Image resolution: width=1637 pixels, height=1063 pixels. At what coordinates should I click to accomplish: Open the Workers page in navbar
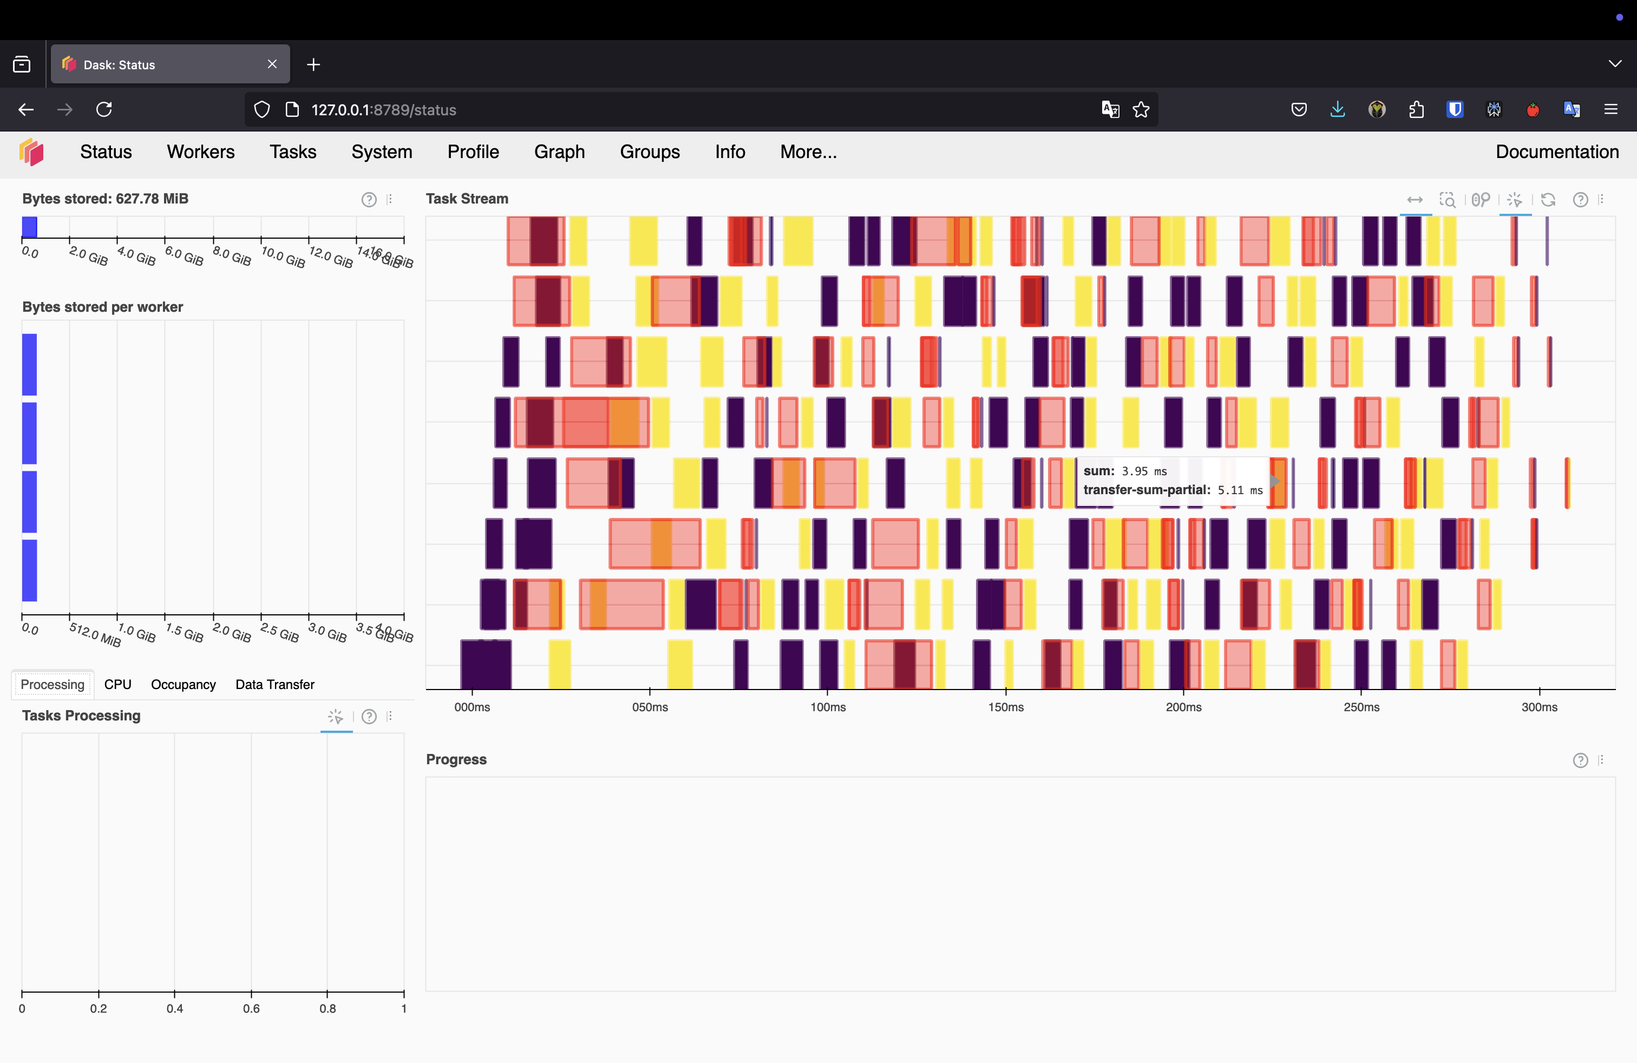pyautogui.click(x=200, y=152)
